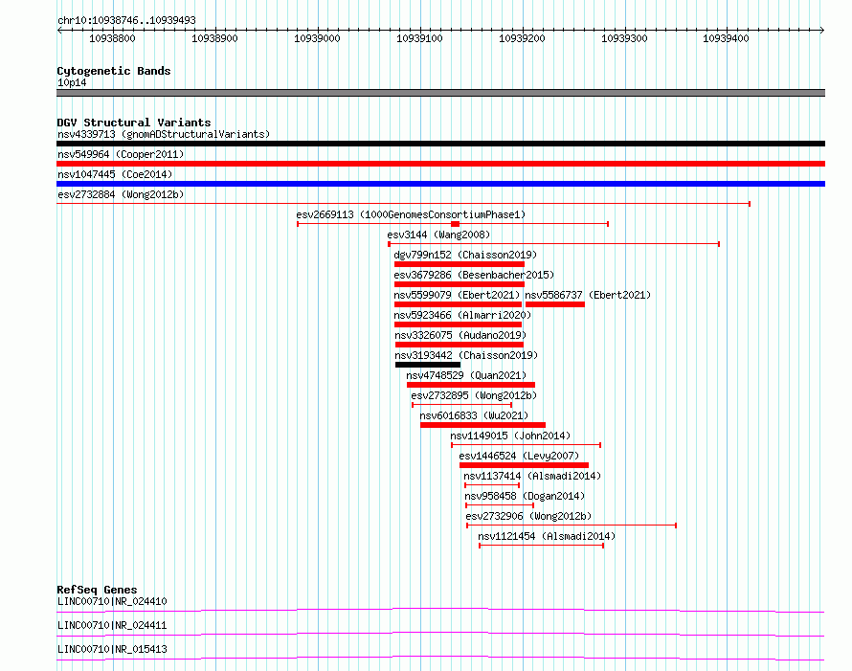The width and height of the screenshot is (852, 671).
Task: Click the nsv1047445 (Coe2014) blue bar
Action: click(440, 184)
